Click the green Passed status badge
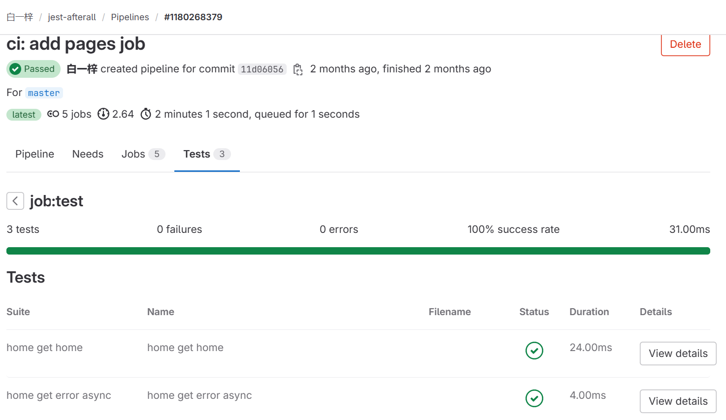 pos(33,69)
